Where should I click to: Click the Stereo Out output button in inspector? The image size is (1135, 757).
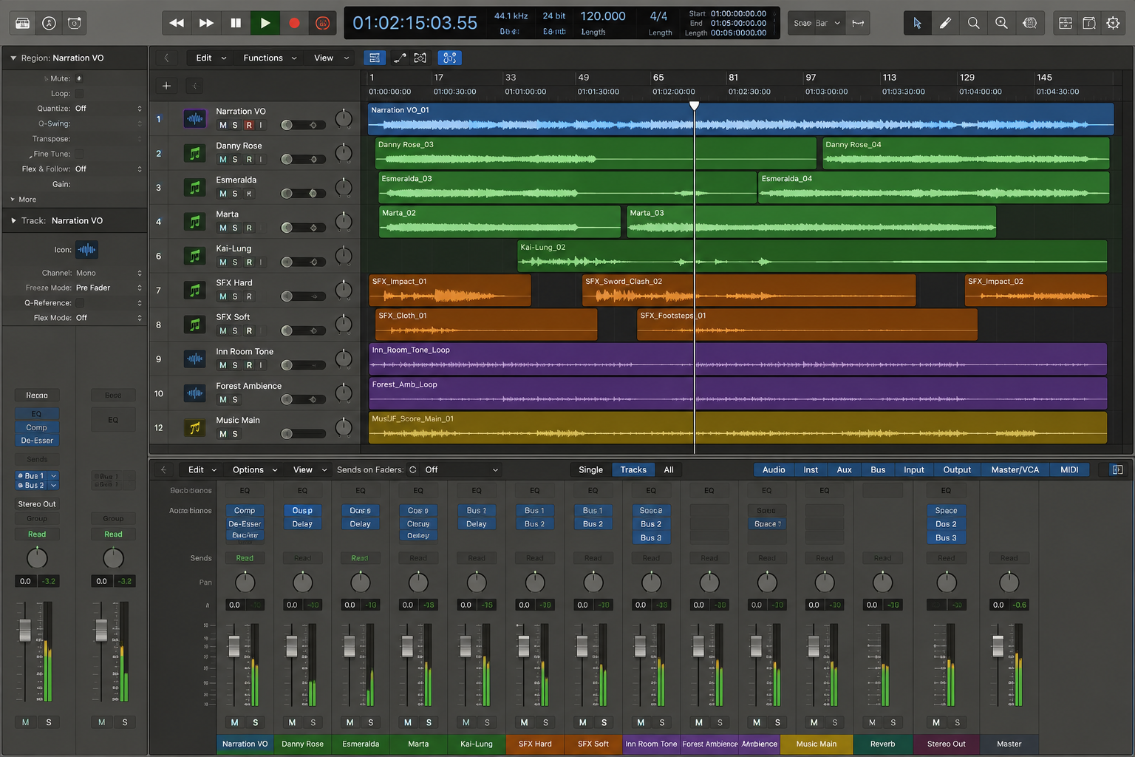37,504
